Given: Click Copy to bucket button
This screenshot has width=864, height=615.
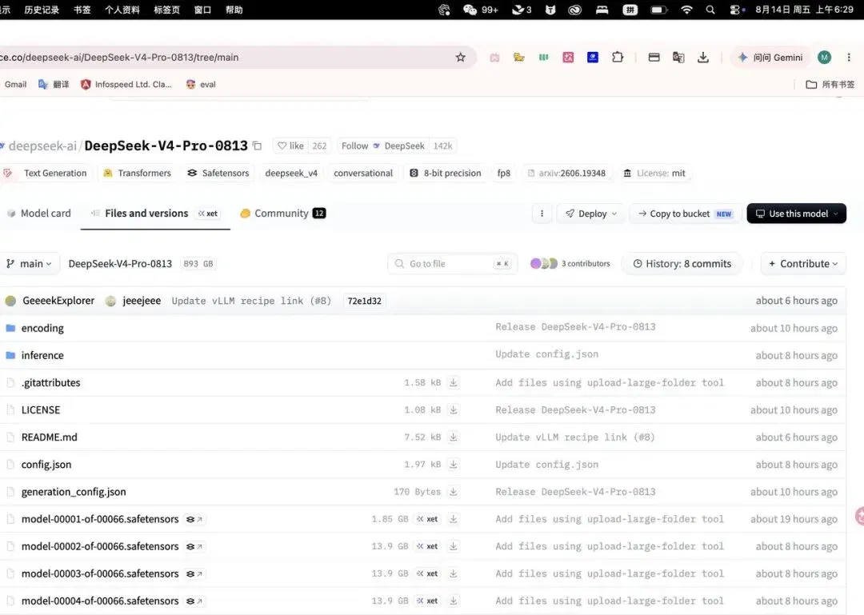Looking at the screenshot, I should coord(685,214).
